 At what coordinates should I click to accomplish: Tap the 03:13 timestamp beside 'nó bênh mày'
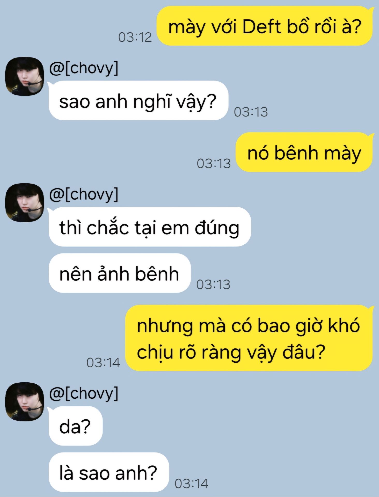click(x=214, y=164)
